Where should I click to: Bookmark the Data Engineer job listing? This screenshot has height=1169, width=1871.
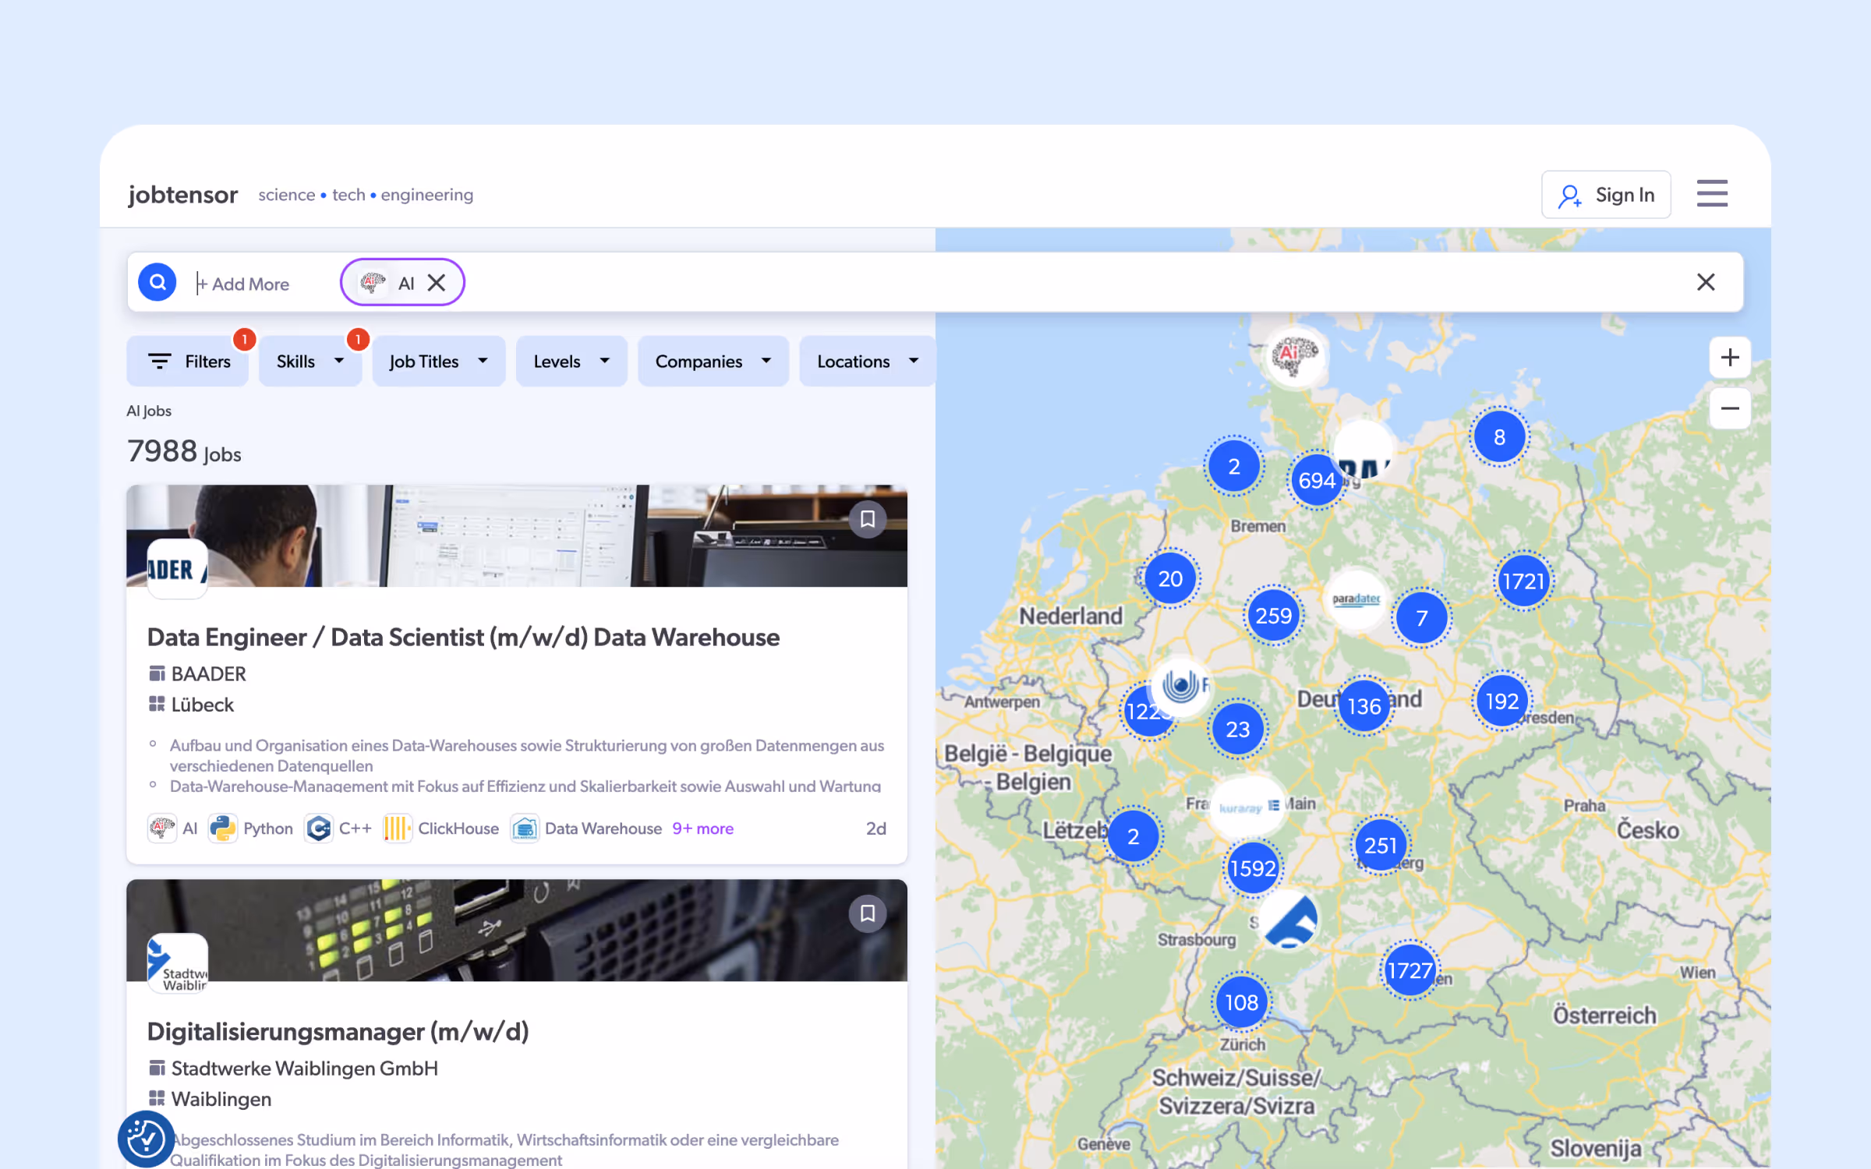(x=868, y=519)
